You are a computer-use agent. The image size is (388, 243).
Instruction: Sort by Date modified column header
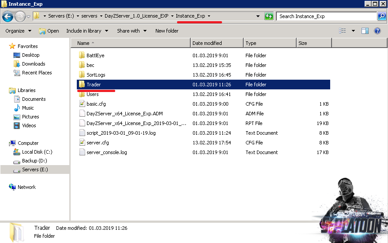(x=217, y=43)
